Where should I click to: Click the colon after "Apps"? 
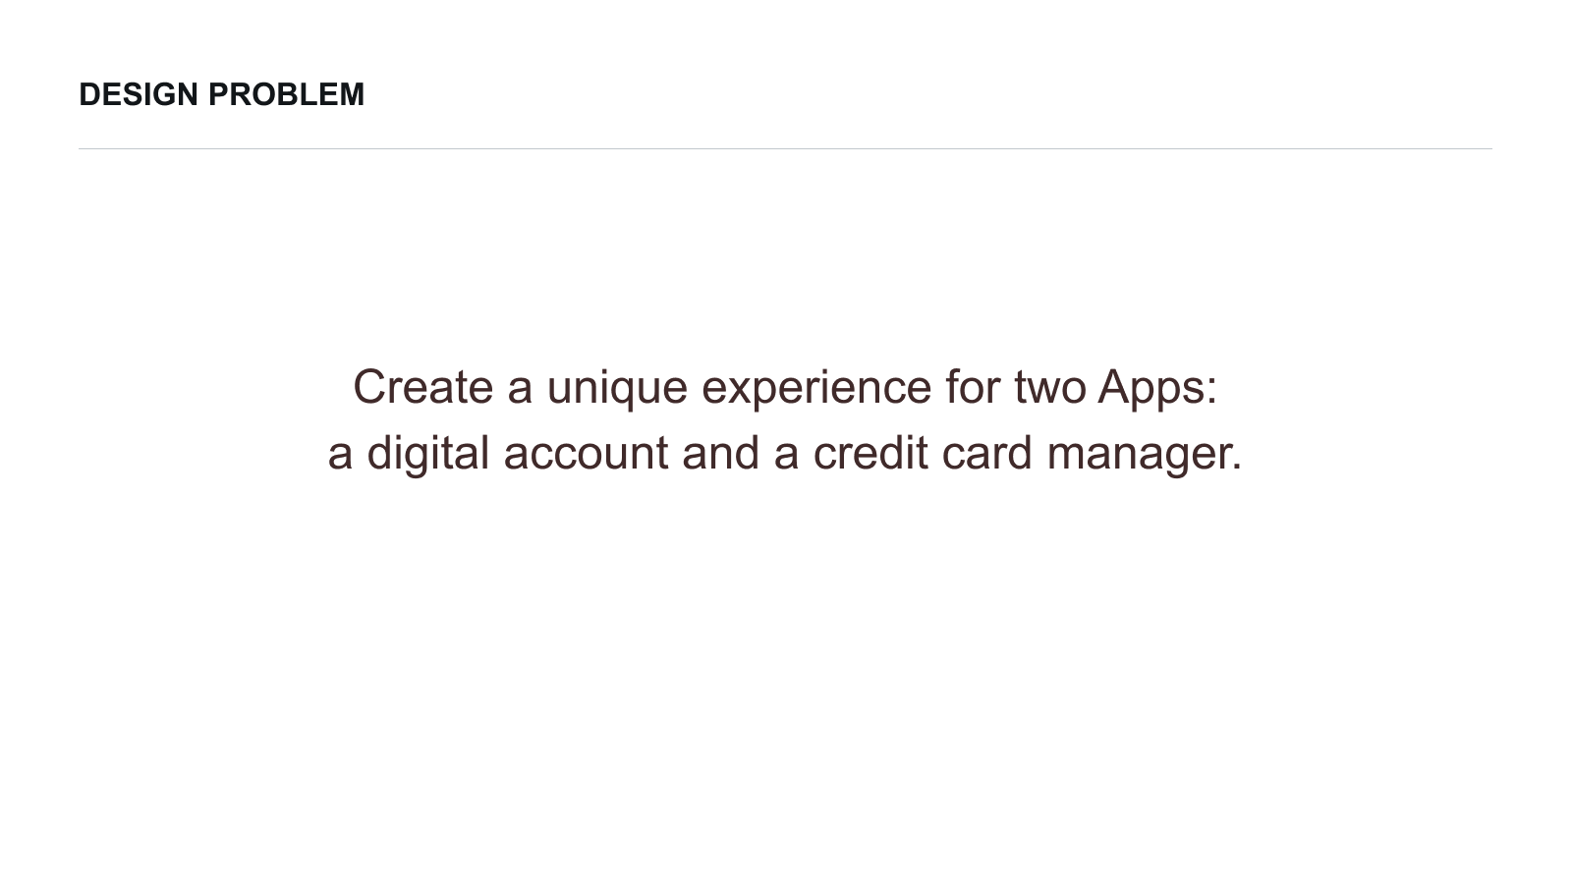point(1212,389)
